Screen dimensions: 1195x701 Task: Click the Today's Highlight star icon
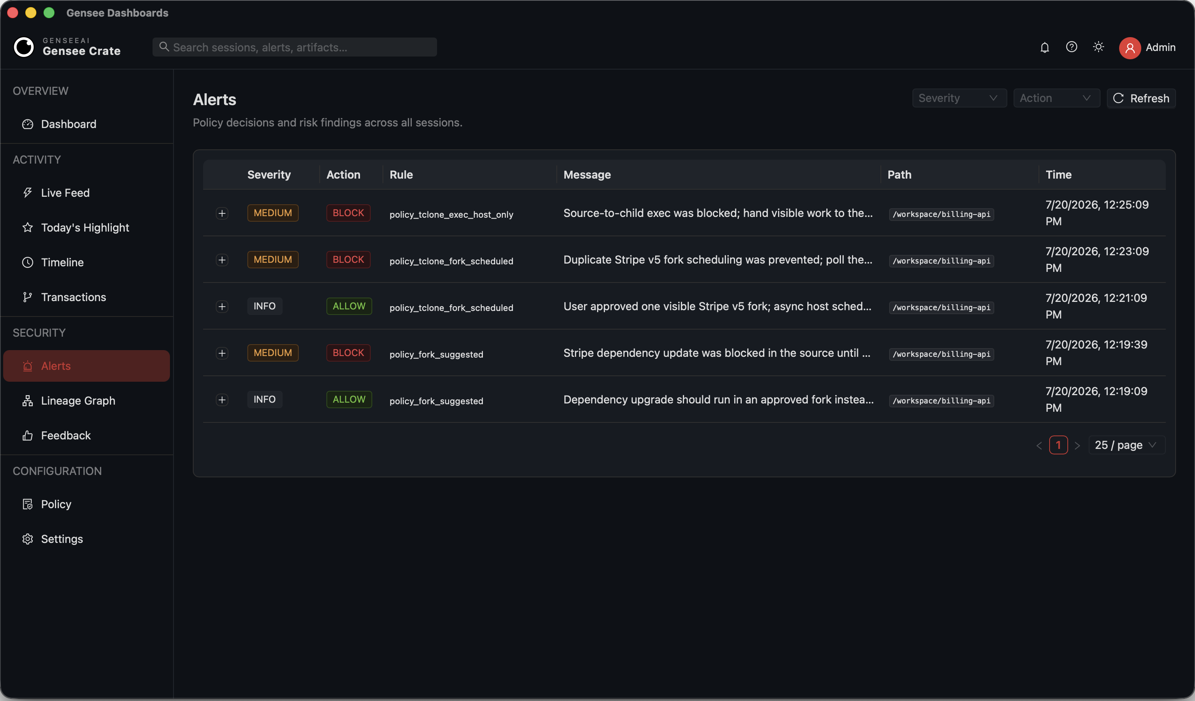point(28,228)
